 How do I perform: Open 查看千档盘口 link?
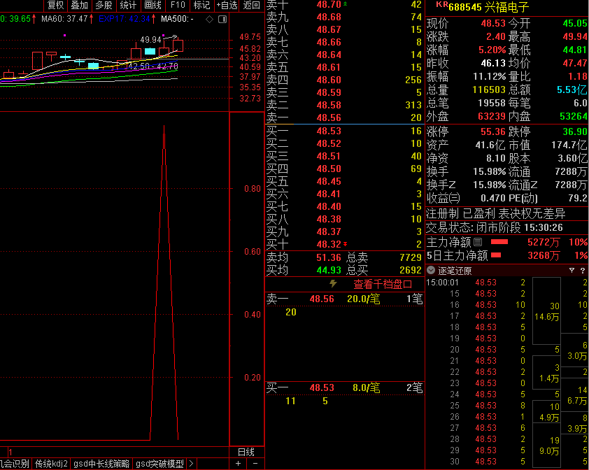coord(382,284)
